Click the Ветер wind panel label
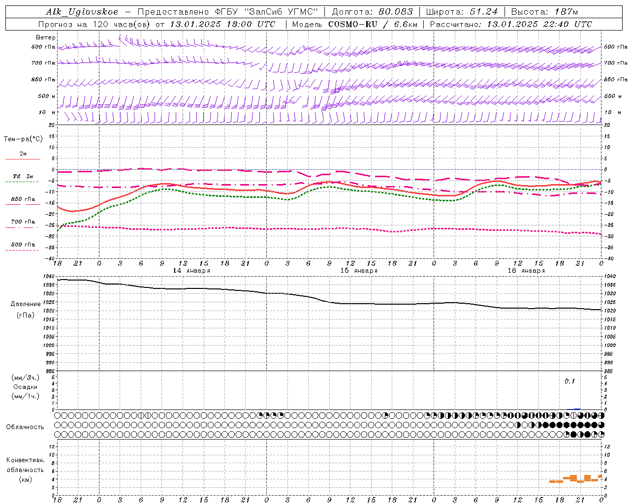The height and width of the screenshot is (504, 630). coord(46,37)
